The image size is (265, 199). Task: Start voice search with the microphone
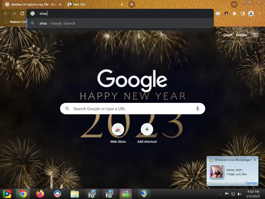click(197, 109)
